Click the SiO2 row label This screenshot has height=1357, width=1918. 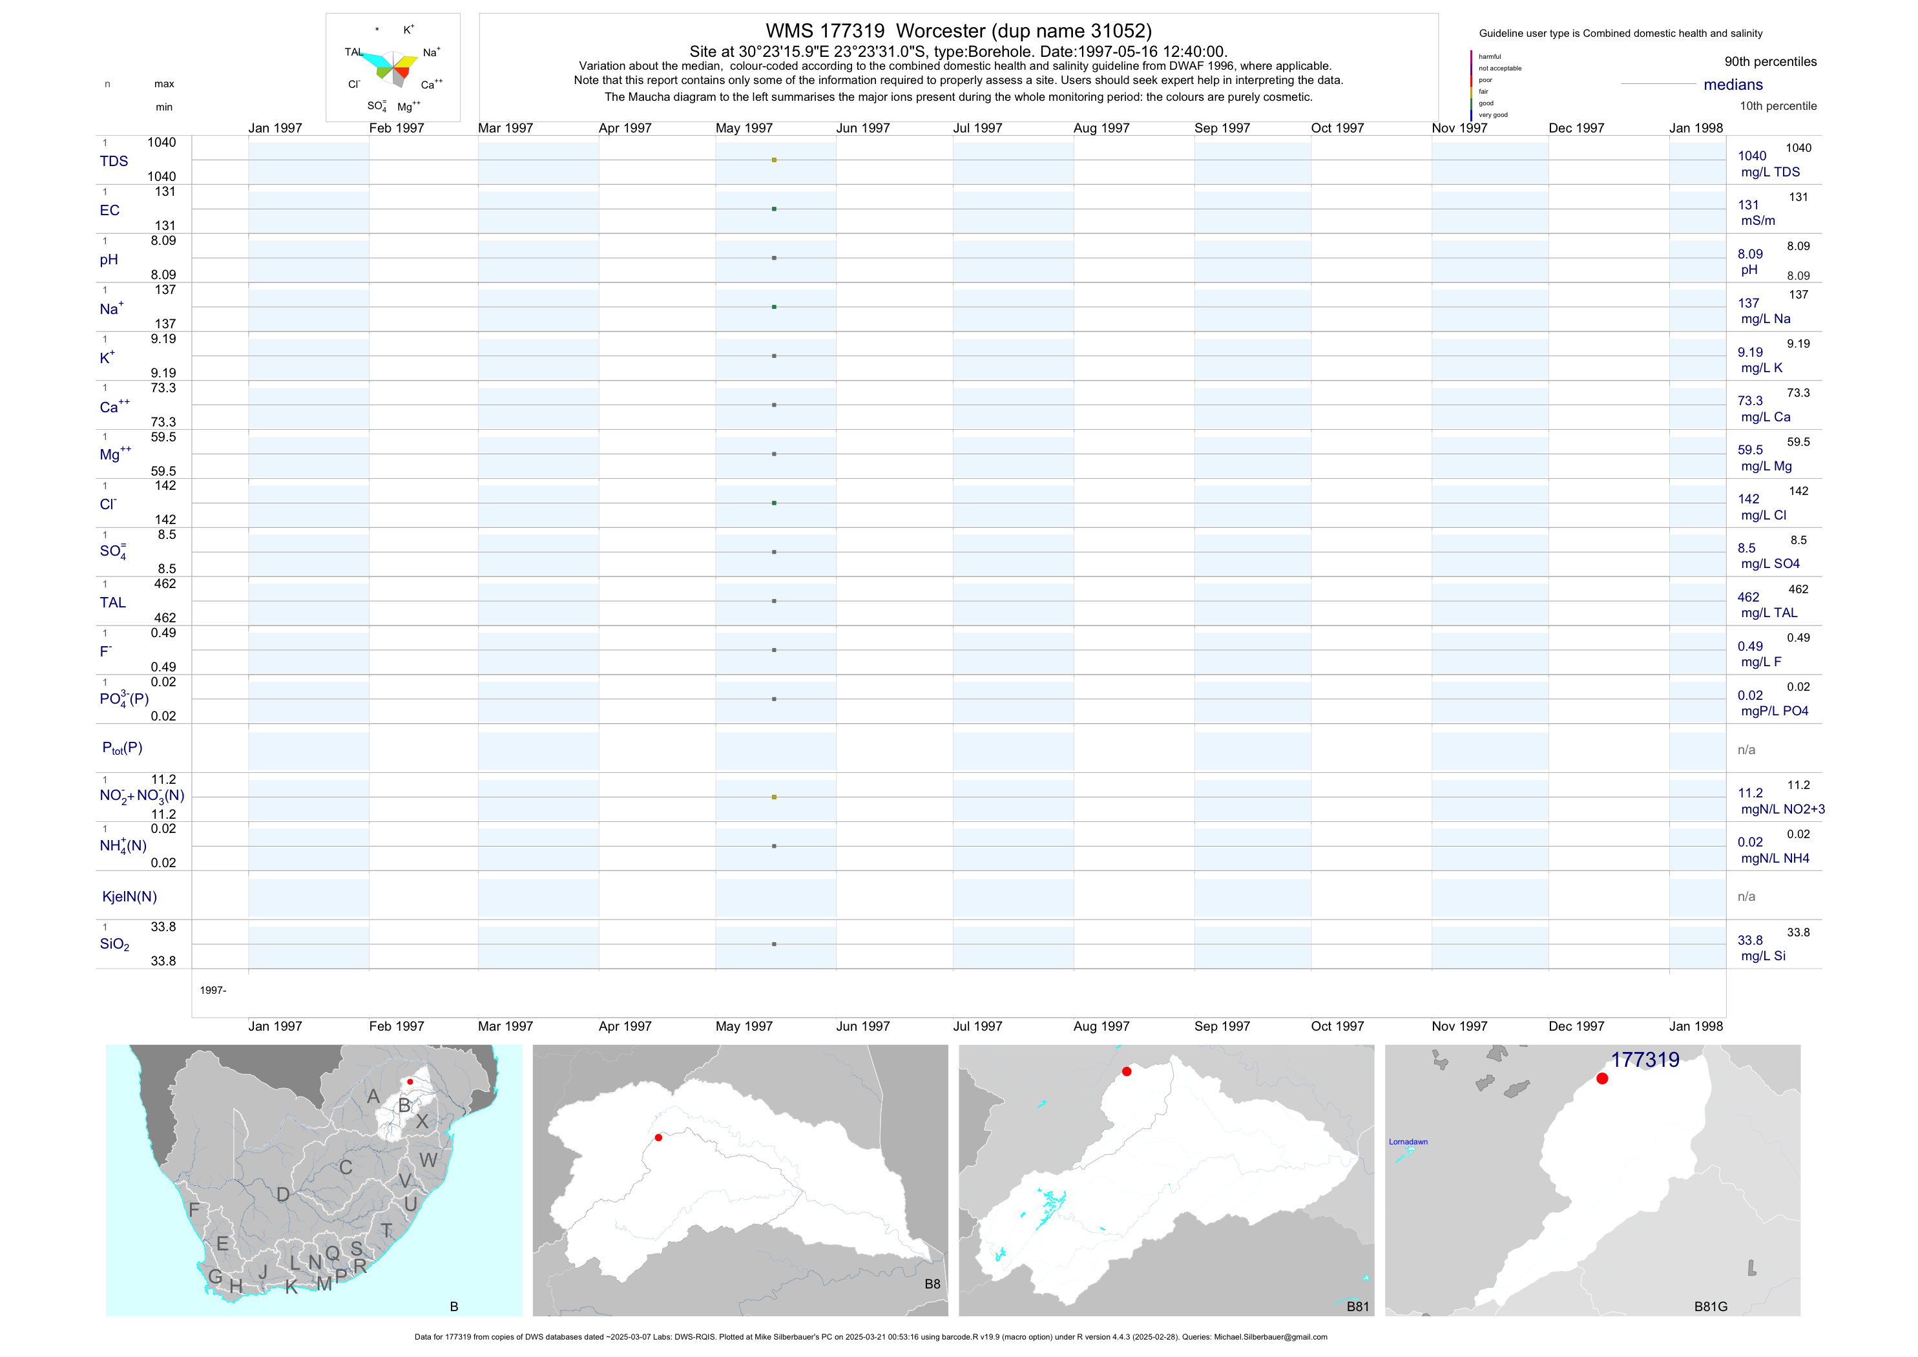114,944
